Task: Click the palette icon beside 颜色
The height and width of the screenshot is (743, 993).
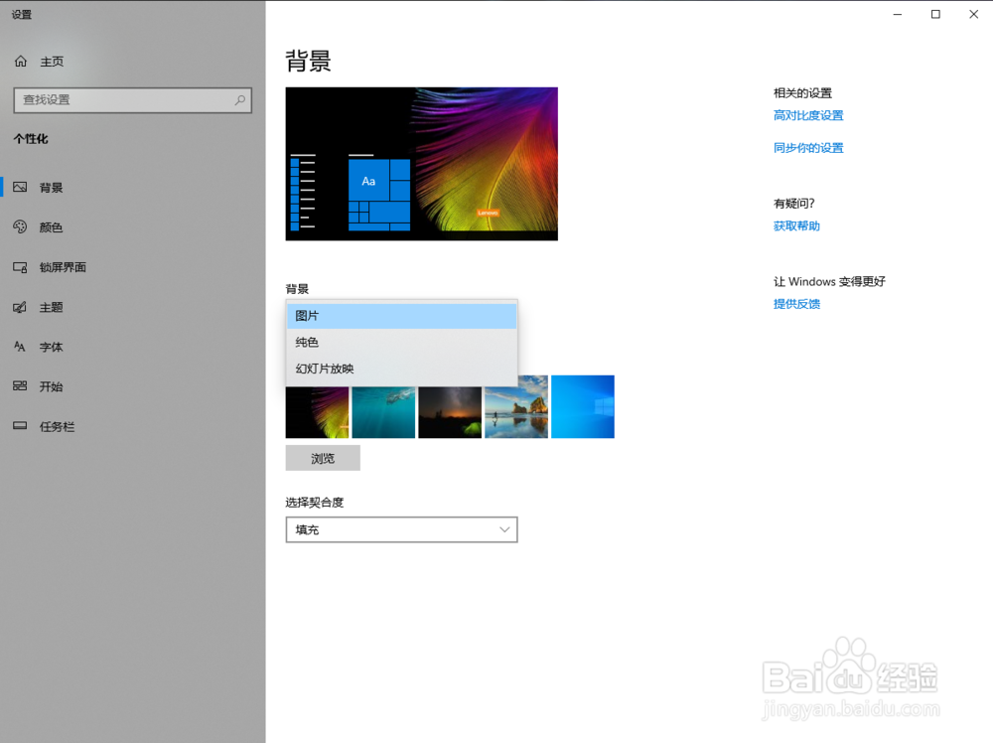Action: [20, 226]
